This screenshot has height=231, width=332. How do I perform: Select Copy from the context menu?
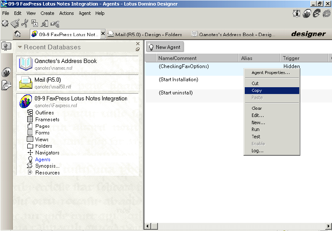click(x=257, y=91)
